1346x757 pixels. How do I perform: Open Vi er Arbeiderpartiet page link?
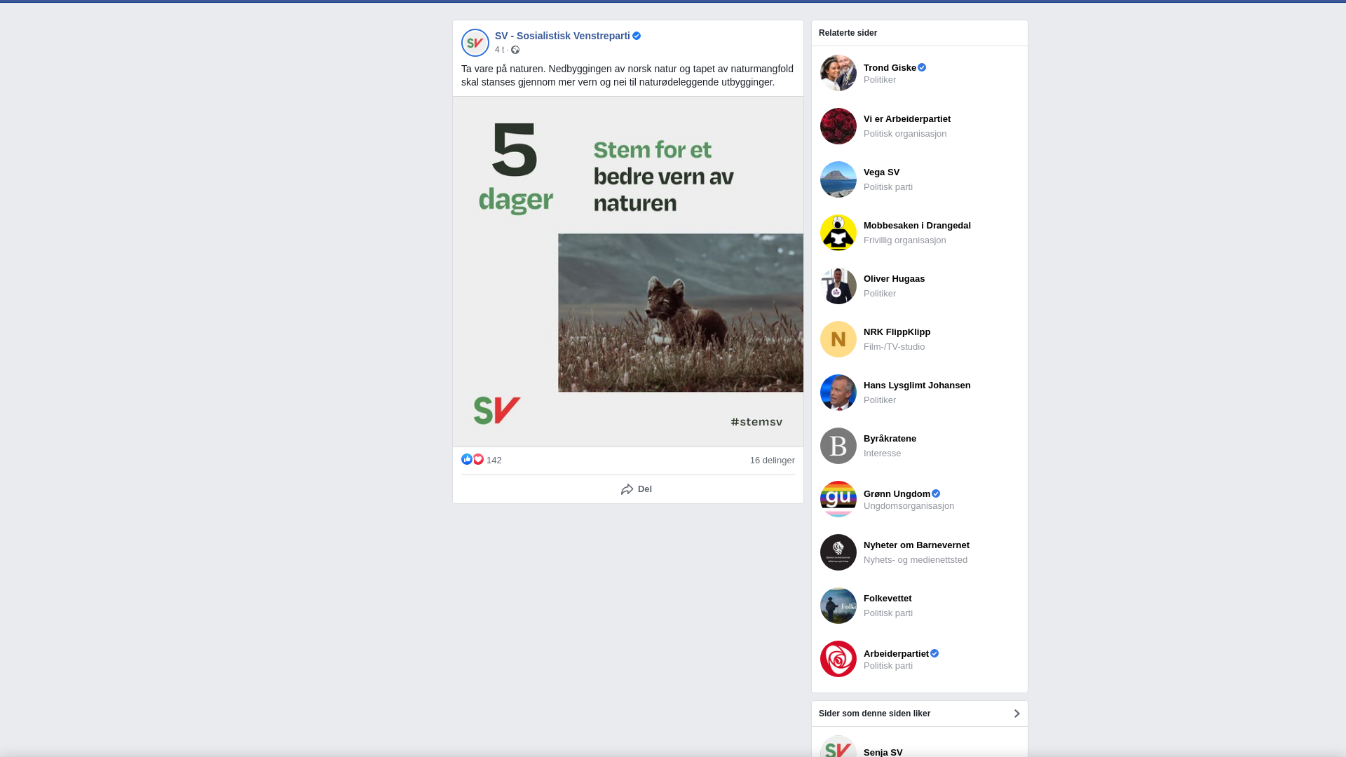pyautogui.click(x=907, y=119)
